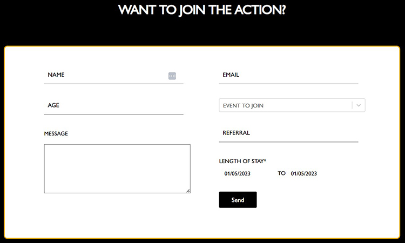Image resolution: width=405 pixels, height=243 pixels.
Task: Select the AGE input field
Action: click(x=113, y=106)
